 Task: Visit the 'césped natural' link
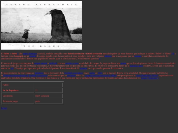(41, 63)
